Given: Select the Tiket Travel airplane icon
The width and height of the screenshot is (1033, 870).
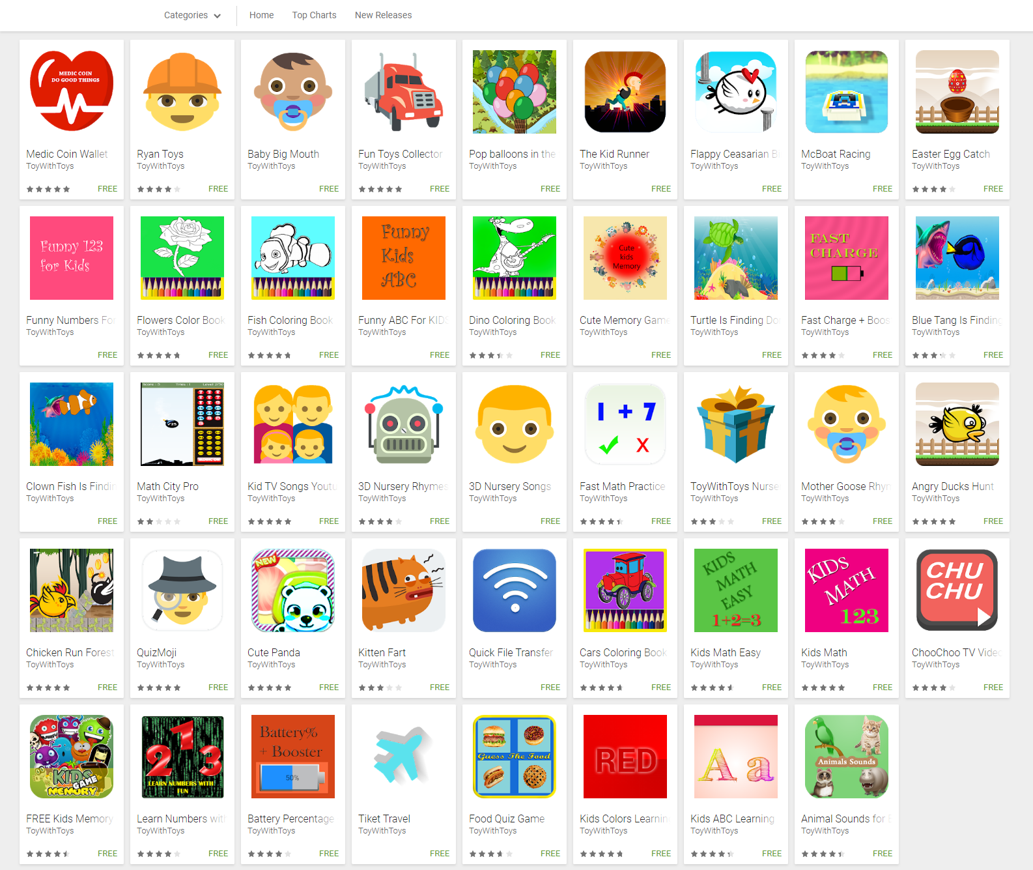Looking at the screenshot, I should pyautogui.click(x=404, y=757).
